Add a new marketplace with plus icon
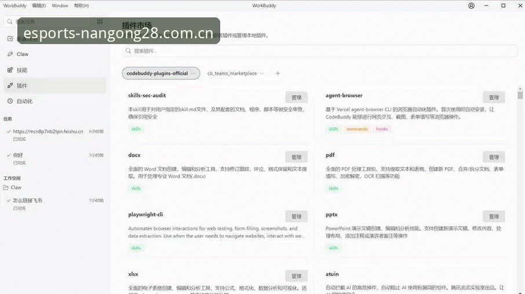Viewport: 525px width, 294px height. point(278,74)
